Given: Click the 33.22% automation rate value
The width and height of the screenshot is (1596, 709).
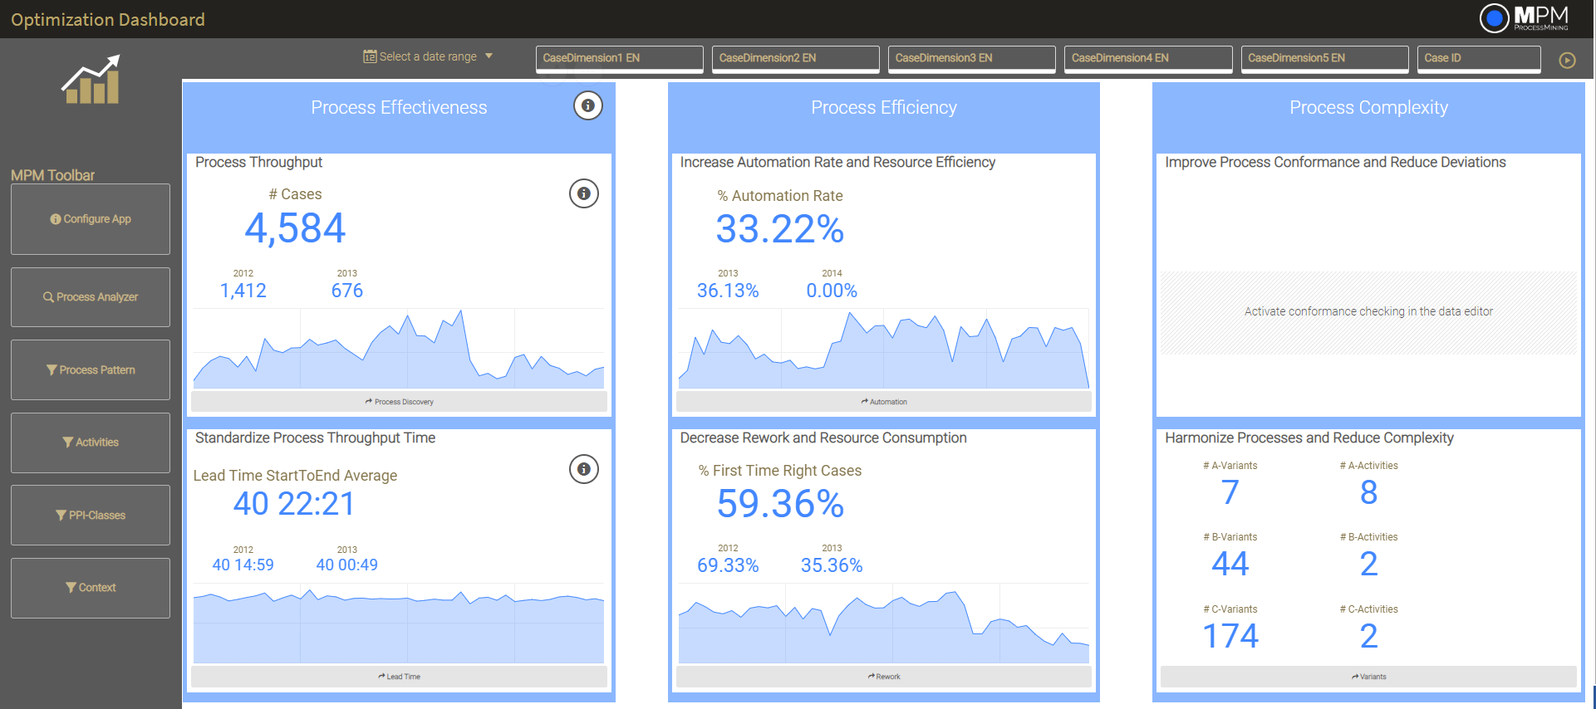Looking at the screenshot, I should 780,229.
